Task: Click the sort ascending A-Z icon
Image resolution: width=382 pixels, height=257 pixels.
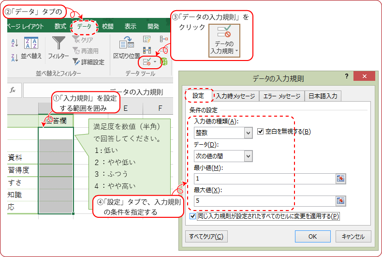Action: [15, 43]
